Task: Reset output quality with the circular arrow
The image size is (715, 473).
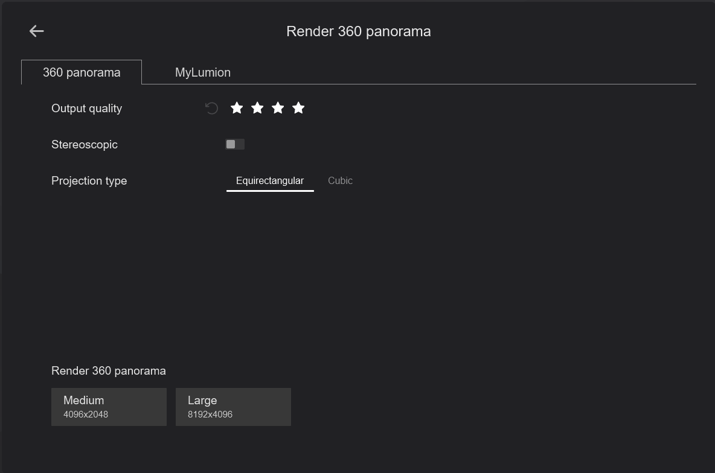Action: pos(211,108)
